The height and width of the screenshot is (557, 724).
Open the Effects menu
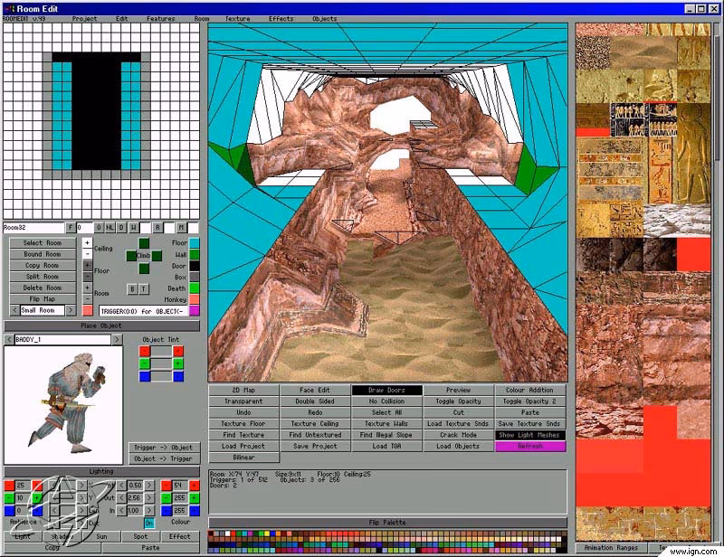pos(281,19)
